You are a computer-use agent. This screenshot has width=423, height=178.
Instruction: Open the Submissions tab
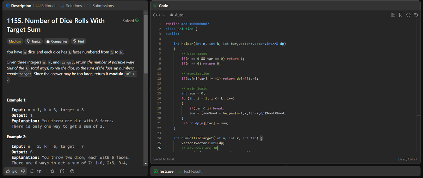click(100, 6)
